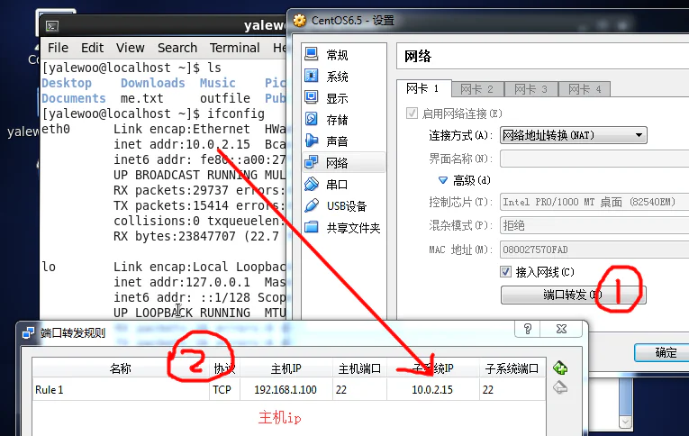Open the terminal Edit menu
This screenshot has width=689, height=436.
(x=92, y=48)
